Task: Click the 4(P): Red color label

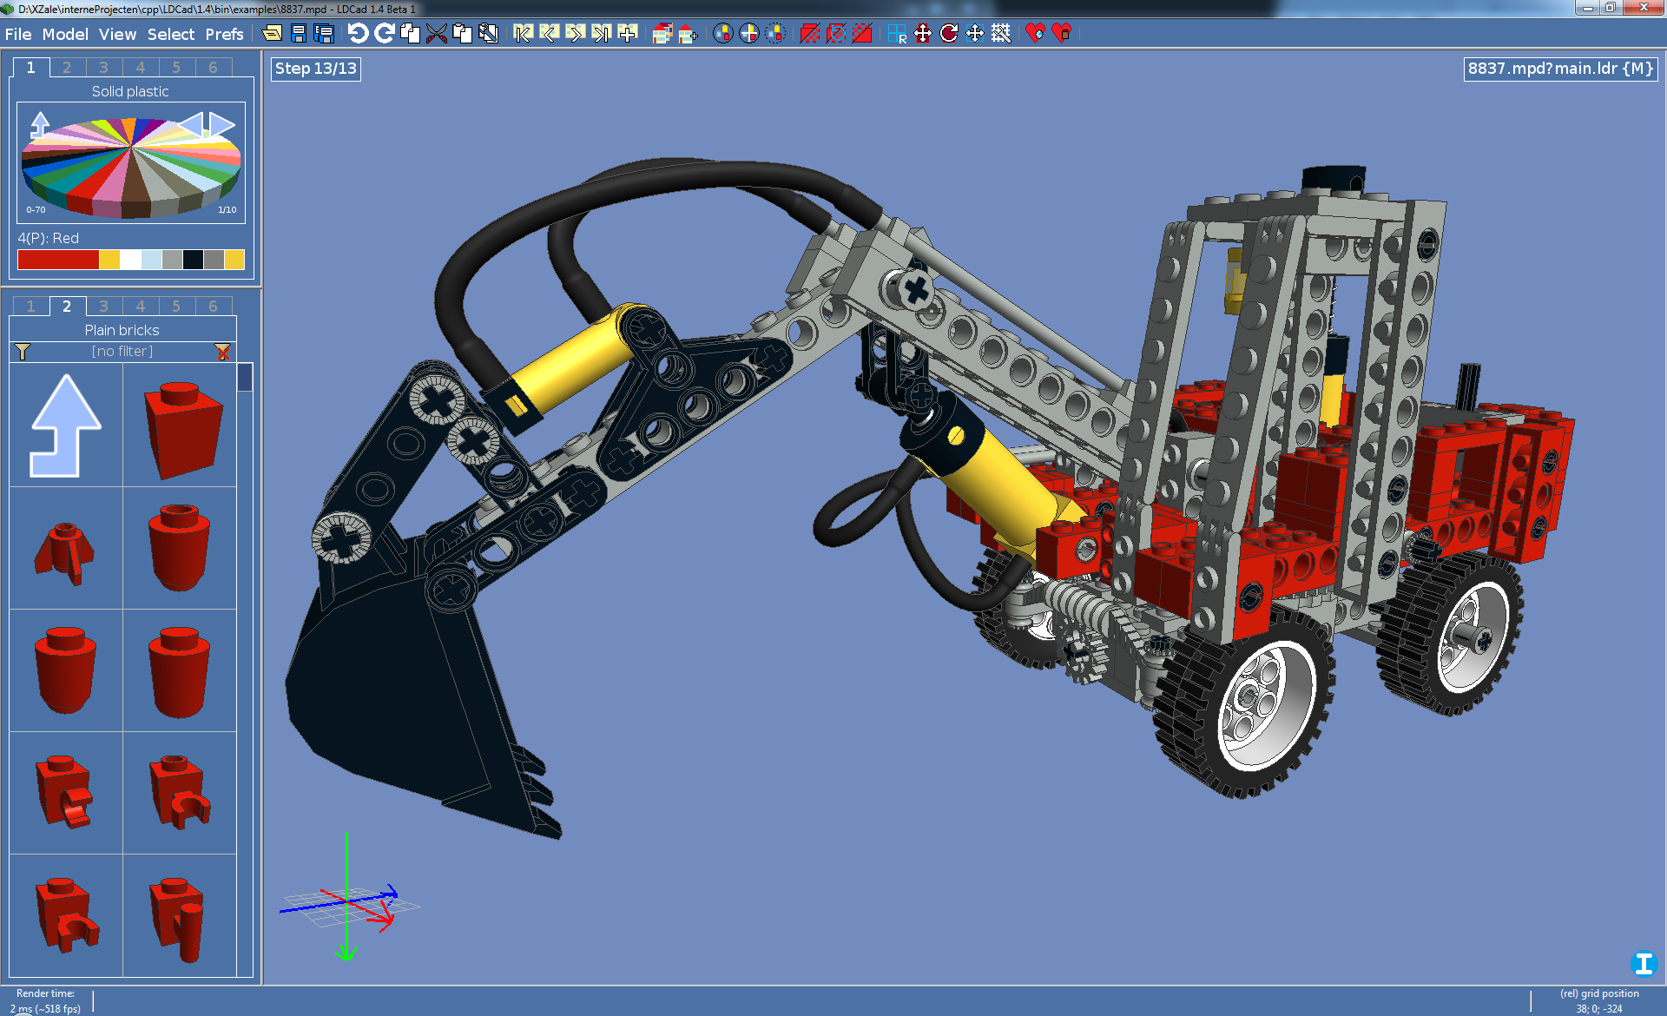Action: (48, 238)
